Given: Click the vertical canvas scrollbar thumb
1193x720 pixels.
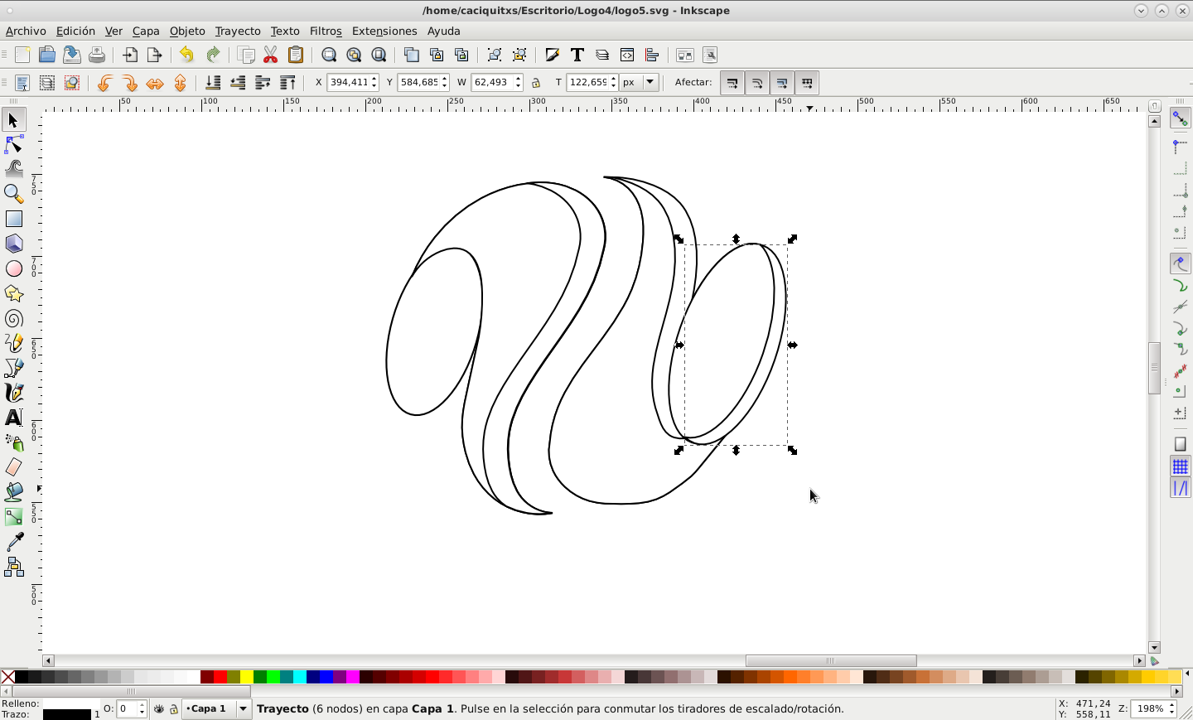Looking at the screenshot, I should pyautogui.click(x=1154, y=368).
